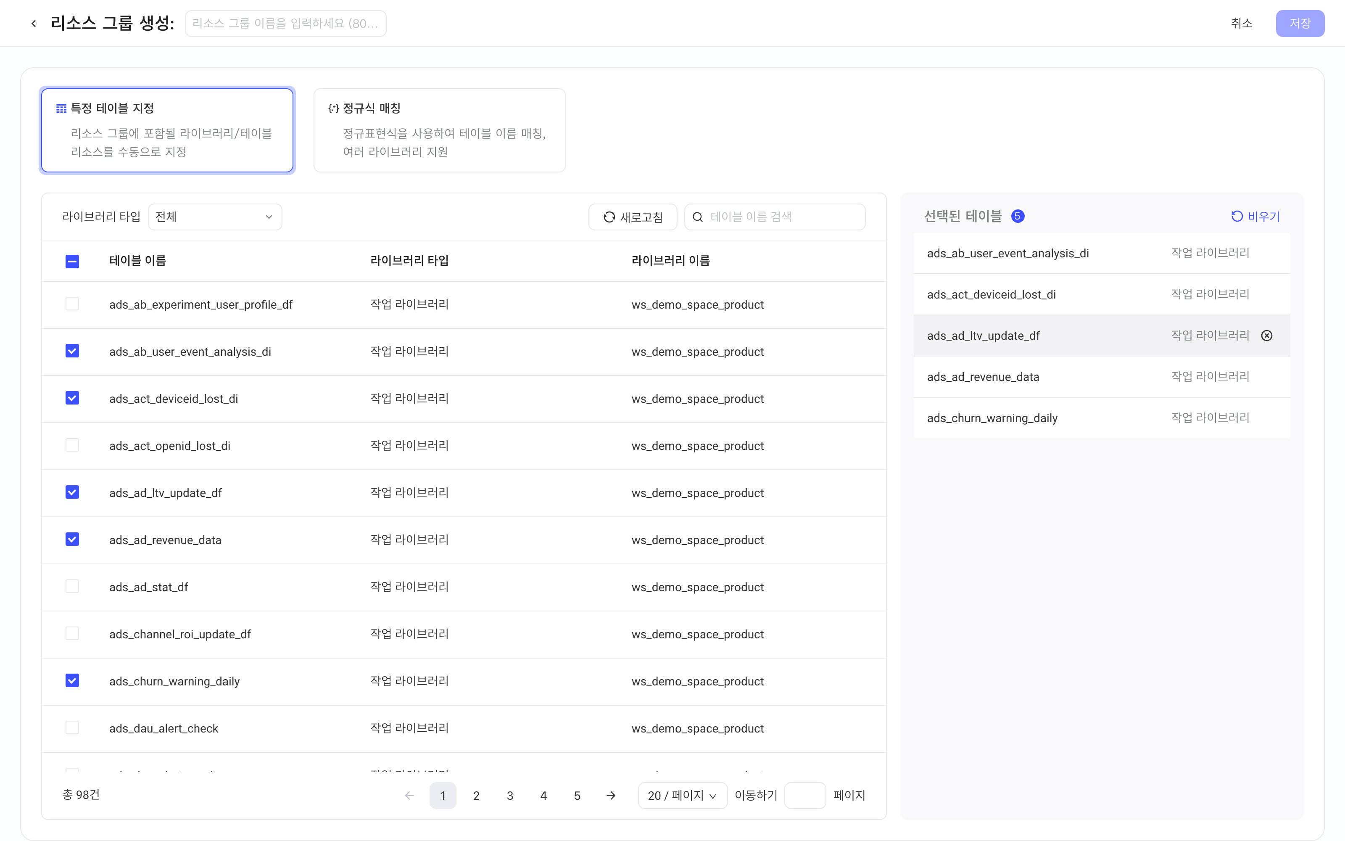Check ads_channel_roi_update_df checkbox
The image size is (1345, 841).
[72, 634]
